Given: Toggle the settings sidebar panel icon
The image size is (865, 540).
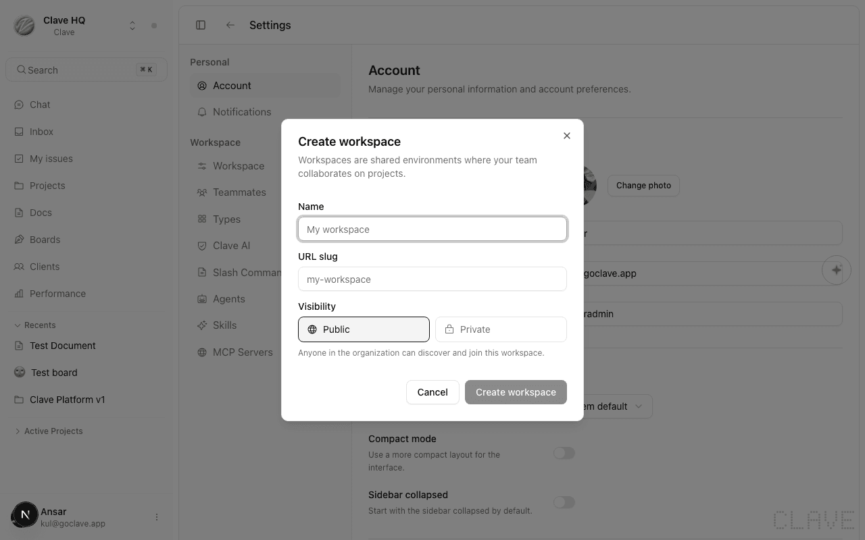Looking at the screenshot, I should (x=201, y=24).
